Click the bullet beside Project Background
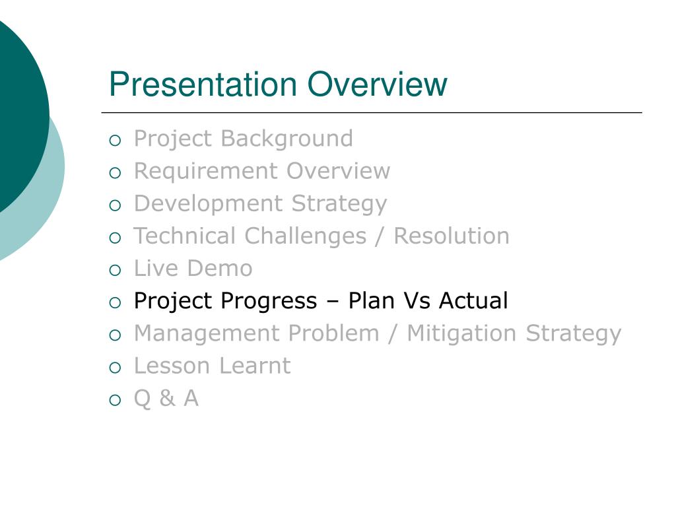 click(x=115, y=141)
